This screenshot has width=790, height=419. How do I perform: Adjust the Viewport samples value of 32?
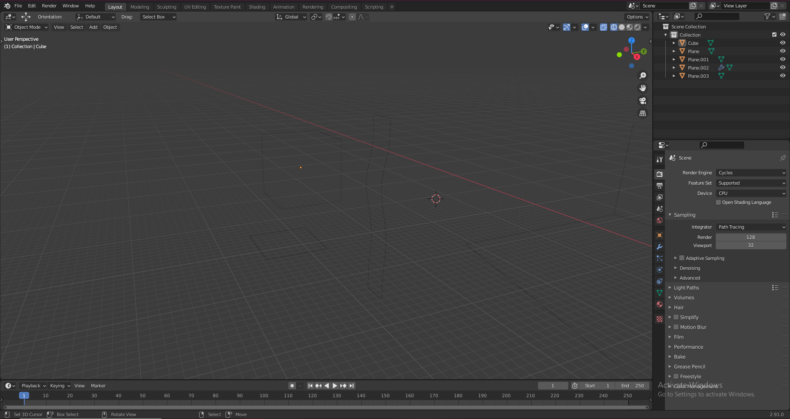(x=750, y=245)
